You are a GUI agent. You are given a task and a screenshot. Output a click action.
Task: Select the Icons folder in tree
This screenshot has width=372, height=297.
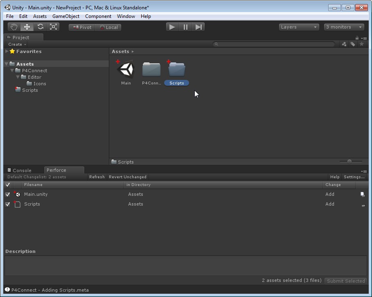[x=36, y=84]
